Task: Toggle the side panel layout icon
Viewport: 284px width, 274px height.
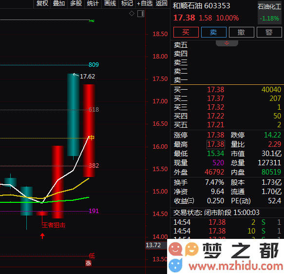Action: click(141, 14)
